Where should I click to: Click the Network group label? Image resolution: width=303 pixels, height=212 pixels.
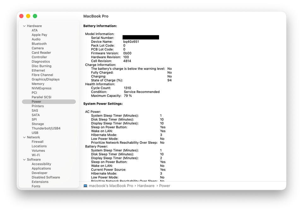click(33, 137)
